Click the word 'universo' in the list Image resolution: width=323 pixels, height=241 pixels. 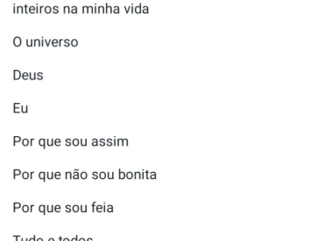[x=52, y=42]
